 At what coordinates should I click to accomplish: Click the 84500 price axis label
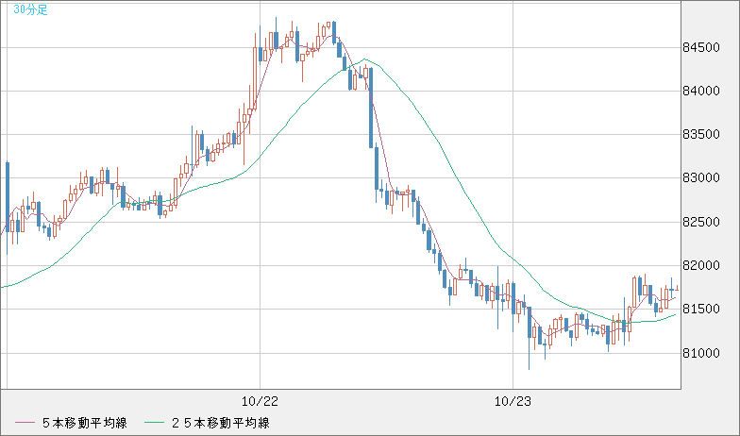(x=701, y=47)
